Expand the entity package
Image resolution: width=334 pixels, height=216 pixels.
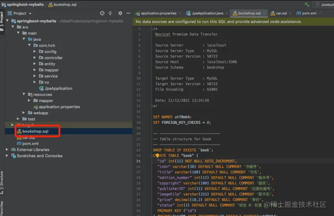[x=35, y=64]
